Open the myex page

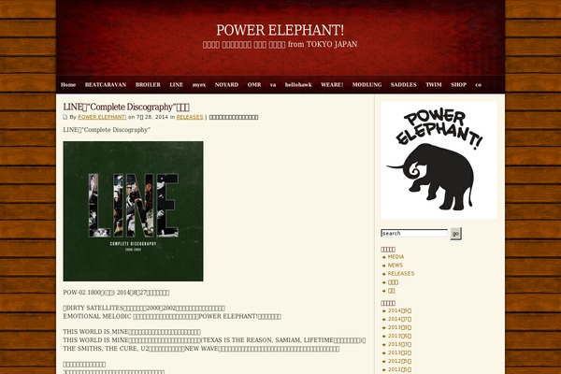(199, 85)
